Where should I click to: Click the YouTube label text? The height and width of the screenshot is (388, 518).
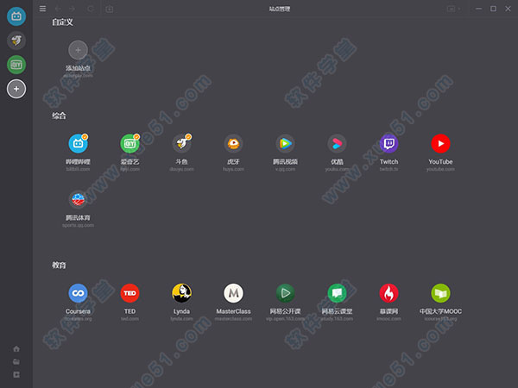(x=440, y=162)
